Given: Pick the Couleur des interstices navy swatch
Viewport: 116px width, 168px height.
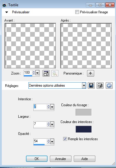Looking at the screenshot, I should [x=84, y=129].
